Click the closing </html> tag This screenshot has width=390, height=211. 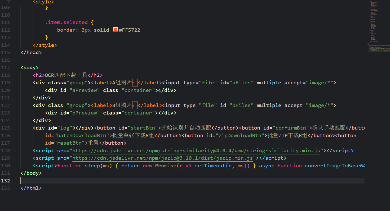(x=31, y=188)
